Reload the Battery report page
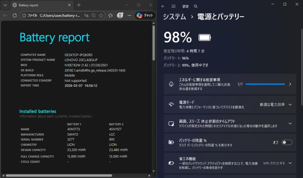Viewport: 303px width, 178px height. click(x=15, y=15)
